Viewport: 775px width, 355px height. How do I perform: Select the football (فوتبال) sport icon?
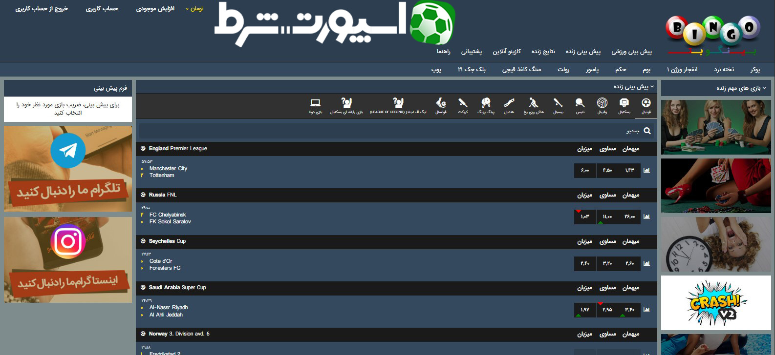(x=646, y=106)
